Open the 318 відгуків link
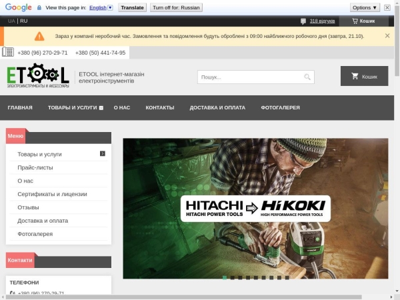 point(322,21)
